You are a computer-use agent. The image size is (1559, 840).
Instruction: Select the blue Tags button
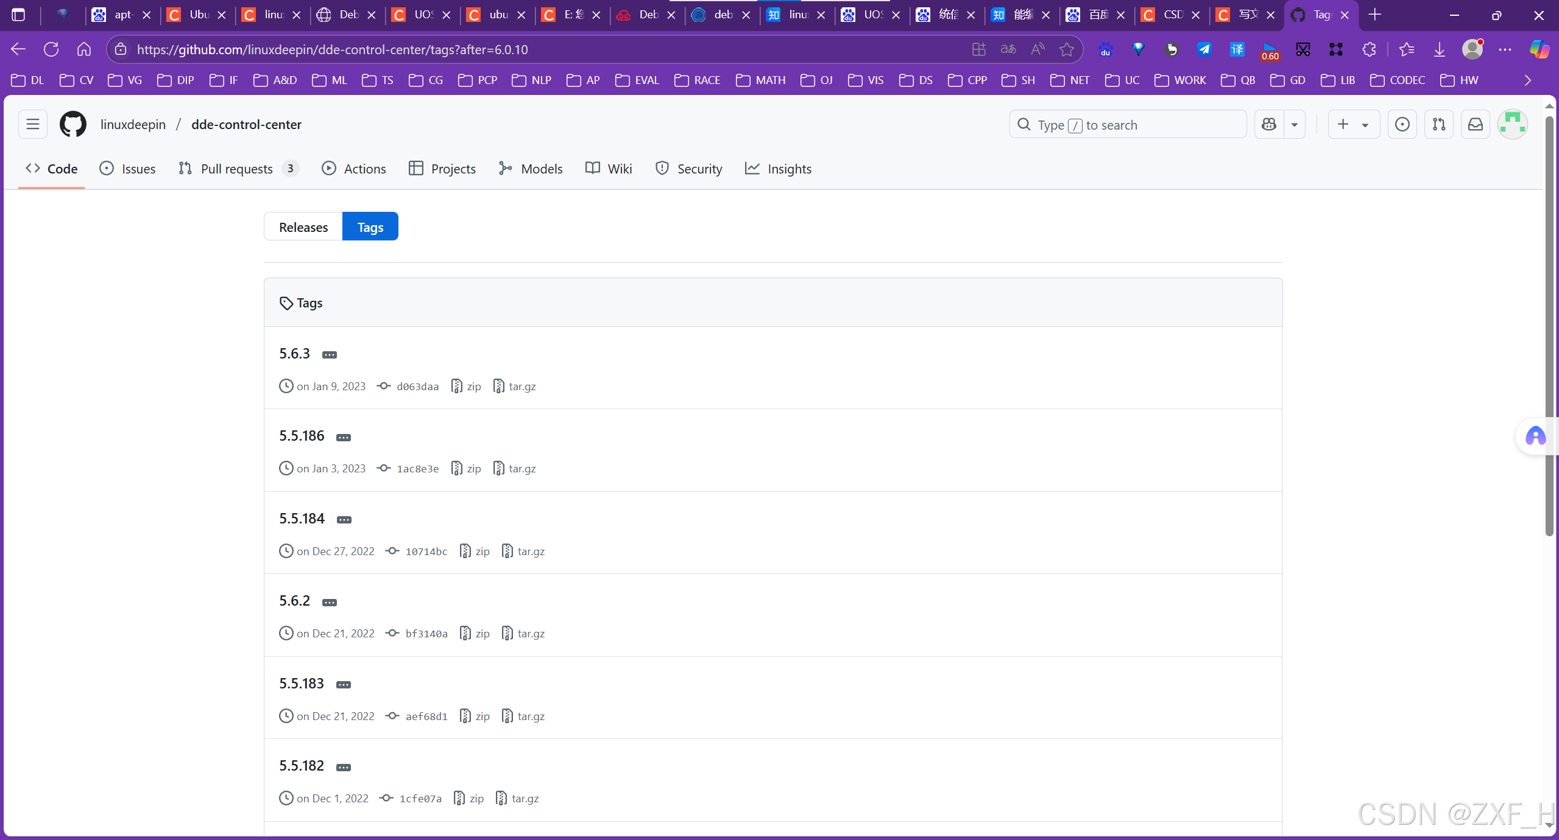tap(370, 227)
